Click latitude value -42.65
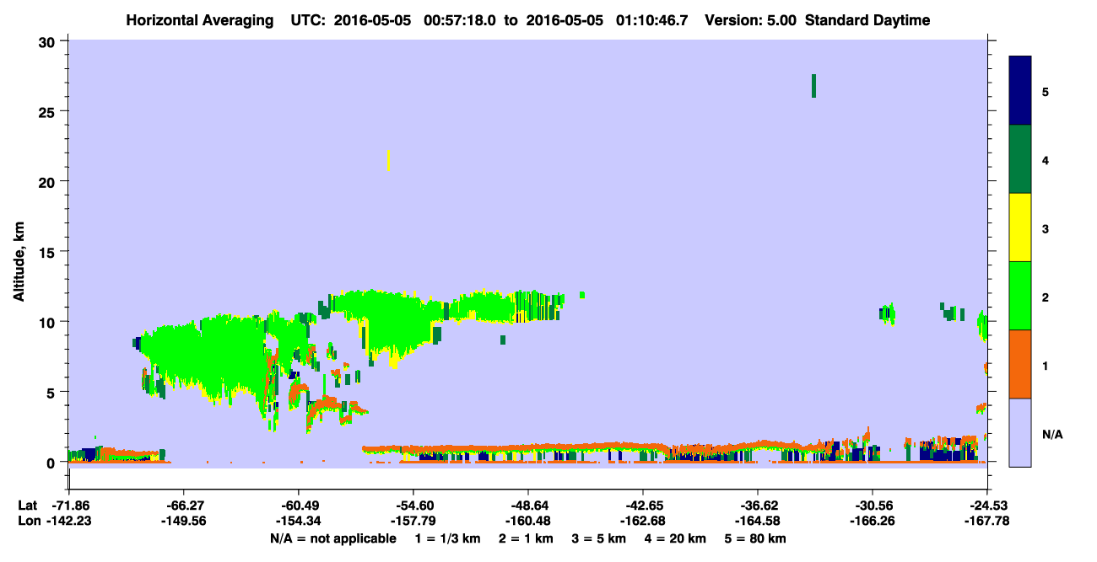Image resolution: width=1097 pixels, height=562 pixels. tap(643, 506)
